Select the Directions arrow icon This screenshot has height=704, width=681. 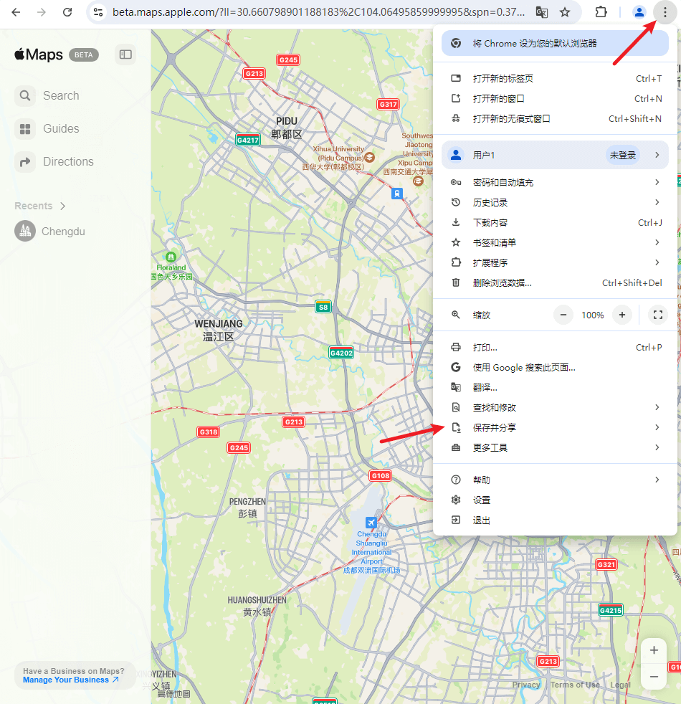click(24, 162)
